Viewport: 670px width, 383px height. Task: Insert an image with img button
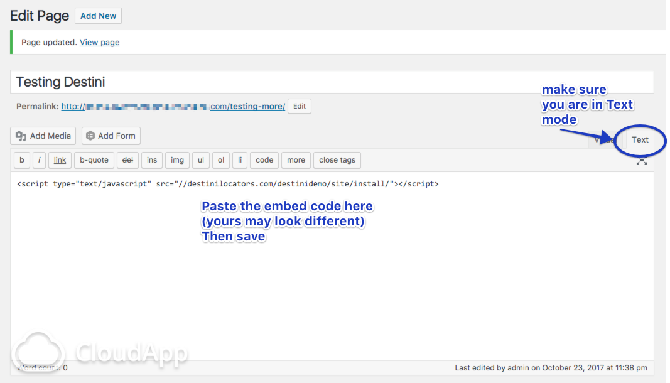[x=177, y=160]
